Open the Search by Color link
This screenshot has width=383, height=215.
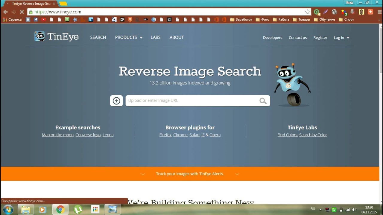click(x=313, y=135)
